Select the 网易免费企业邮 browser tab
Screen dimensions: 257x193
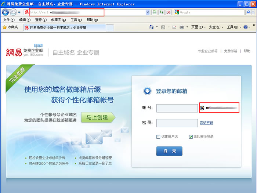click(x=65, y=28)
